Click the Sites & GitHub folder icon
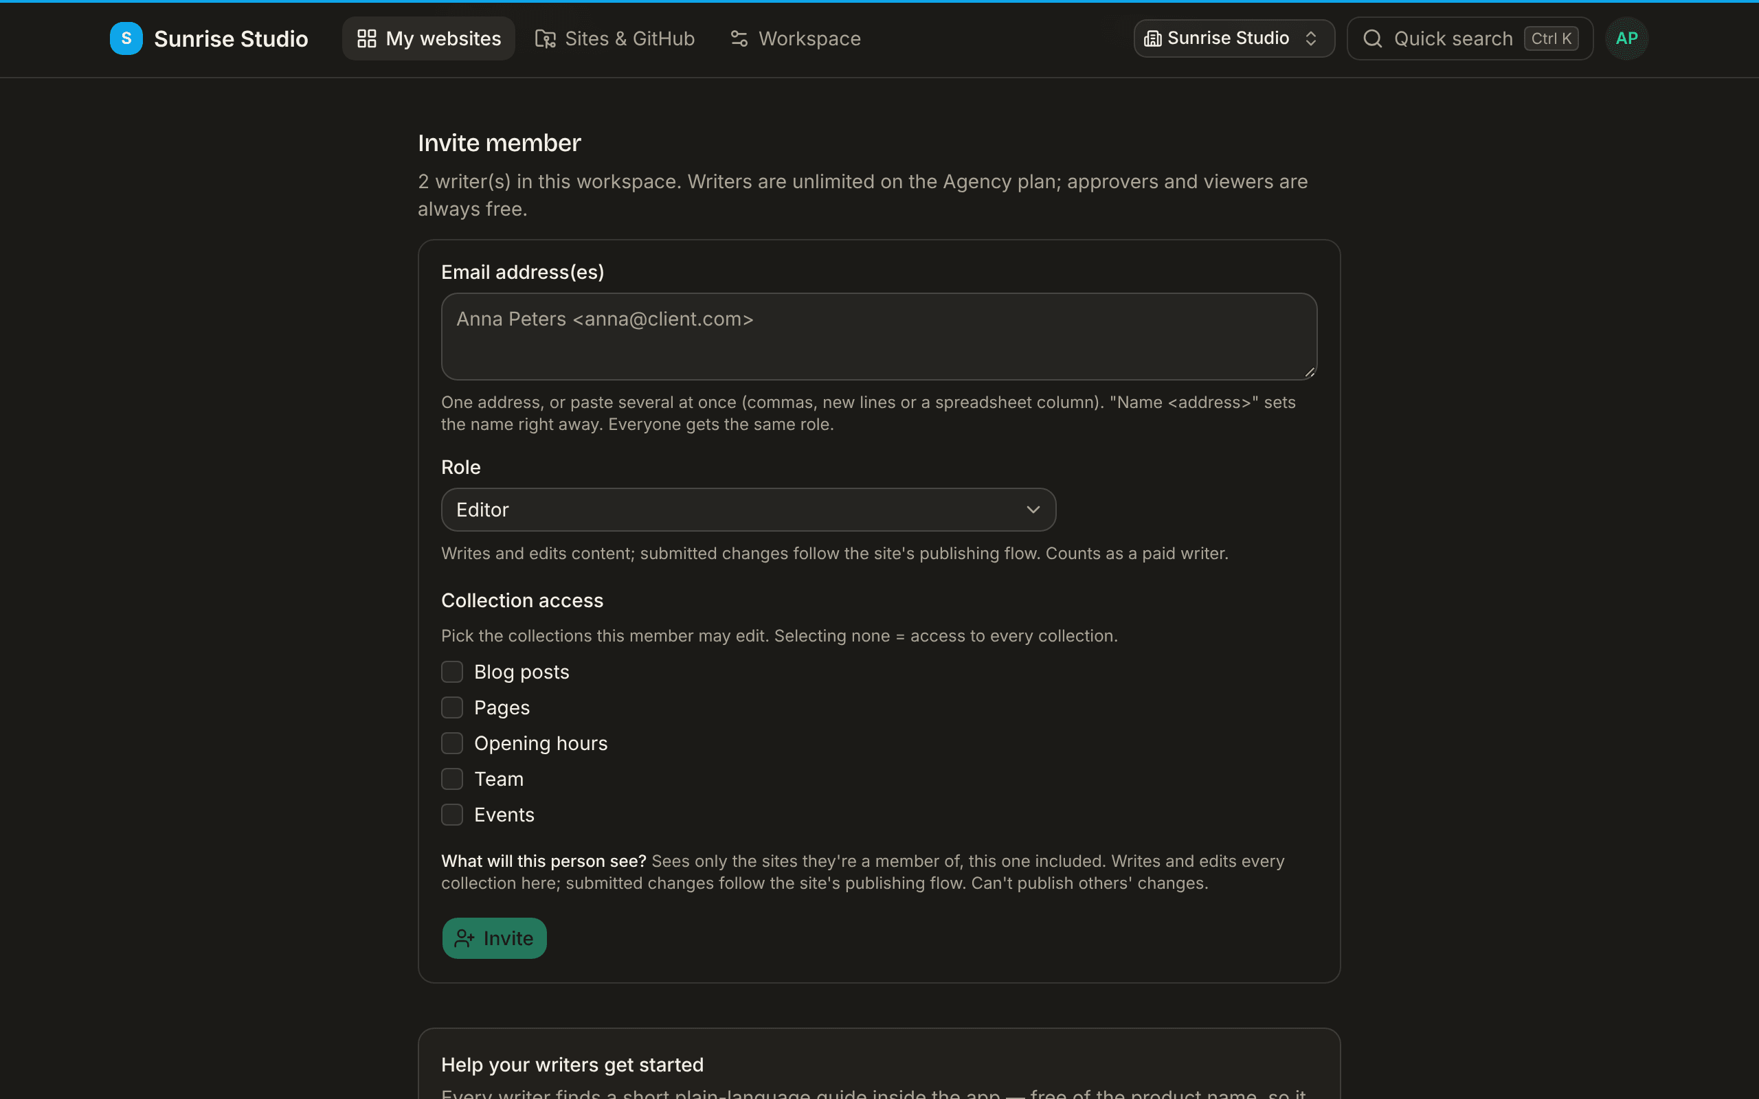Image resolution: width=1759 pixels, height=1099 pixels. coord(545,38)
